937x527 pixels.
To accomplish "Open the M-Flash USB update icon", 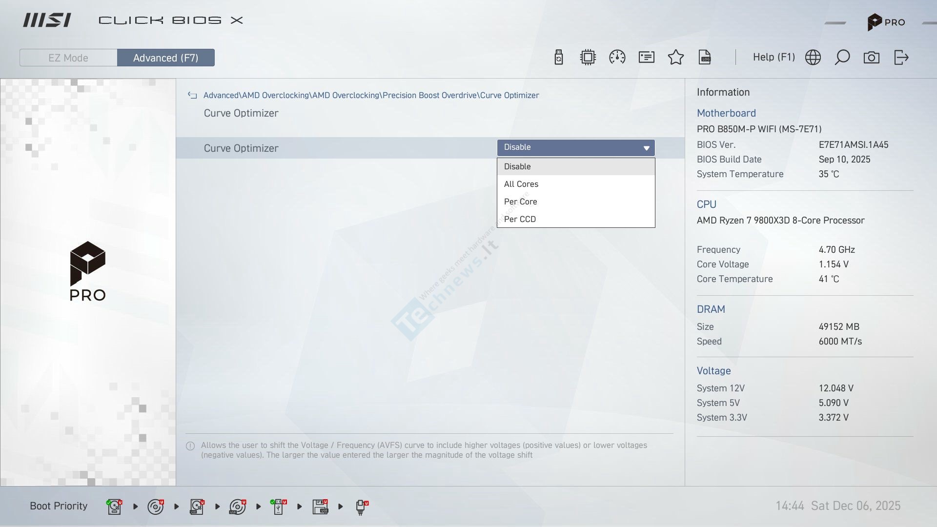I will tap(559, 58).
